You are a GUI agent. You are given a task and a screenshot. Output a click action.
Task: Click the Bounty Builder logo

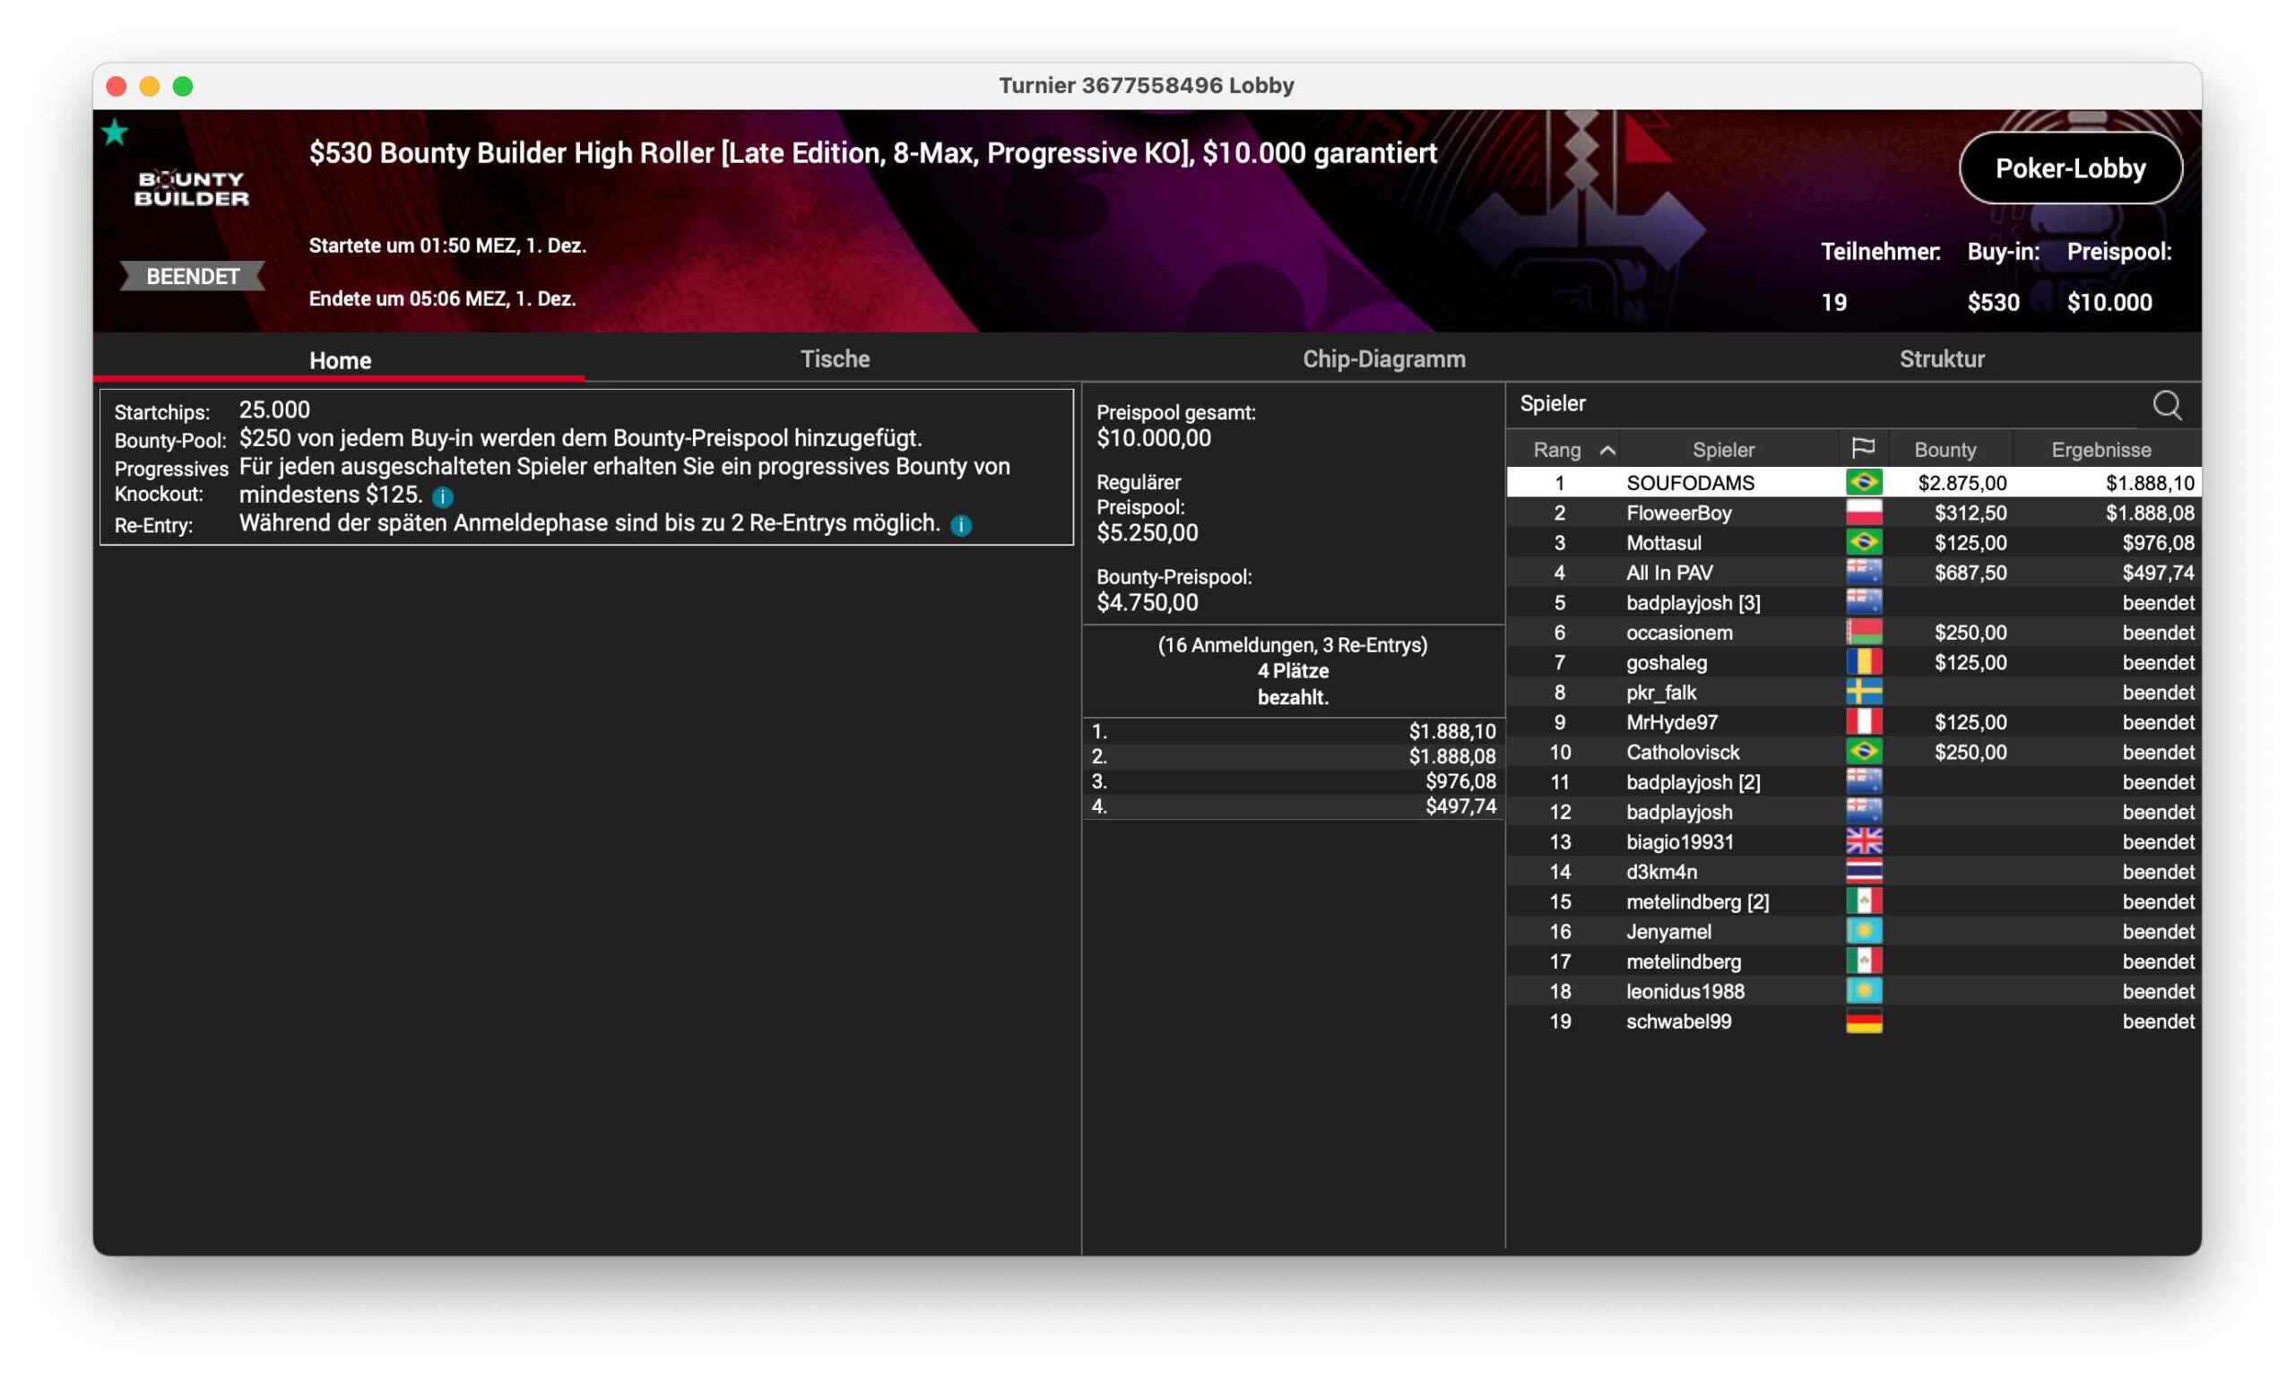coord(192,189)
